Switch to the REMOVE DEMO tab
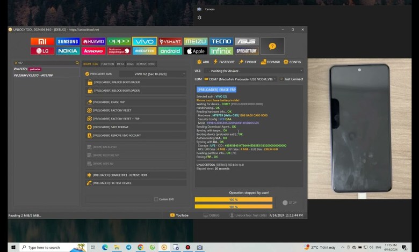 (x=146, y=64)
